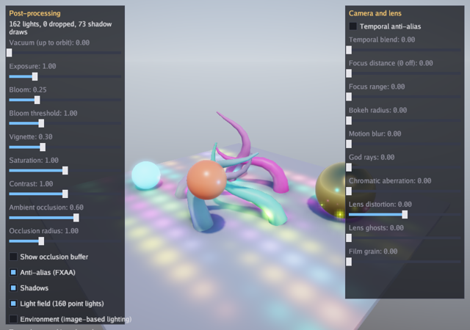Image resolution: width=470 pixels, height=330 pixels.
Task: Click the Bokeh radius slider handle
Action: [349, 121]
